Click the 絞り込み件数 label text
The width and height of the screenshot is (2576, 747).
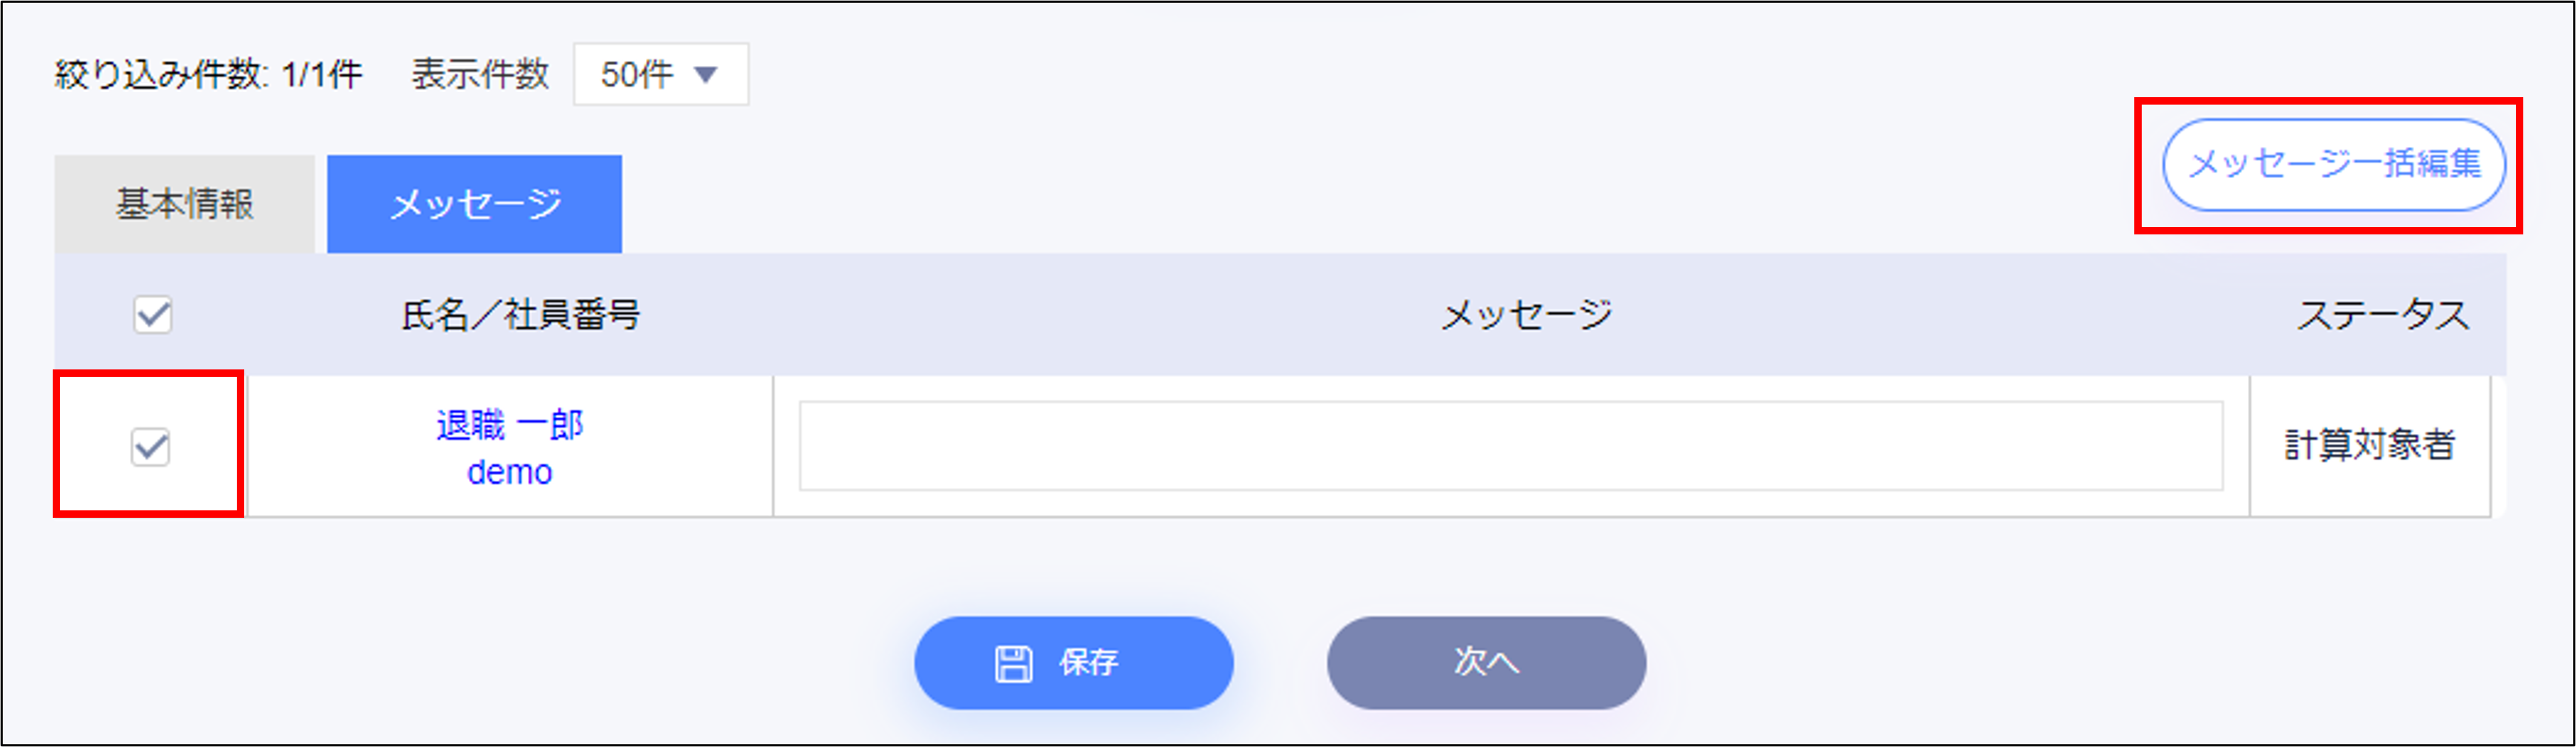tap(158, 75)
